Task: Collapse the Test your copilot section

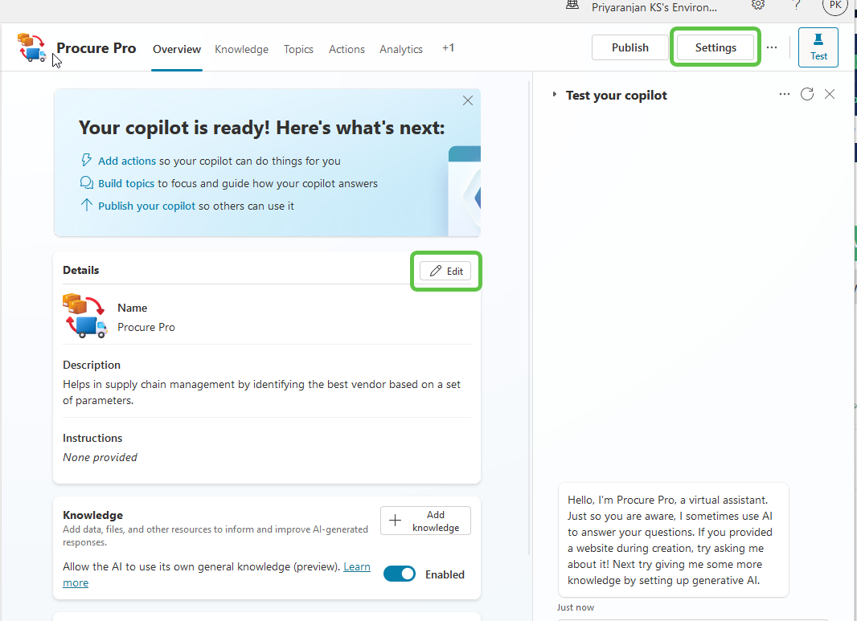Action: [553, 94]
